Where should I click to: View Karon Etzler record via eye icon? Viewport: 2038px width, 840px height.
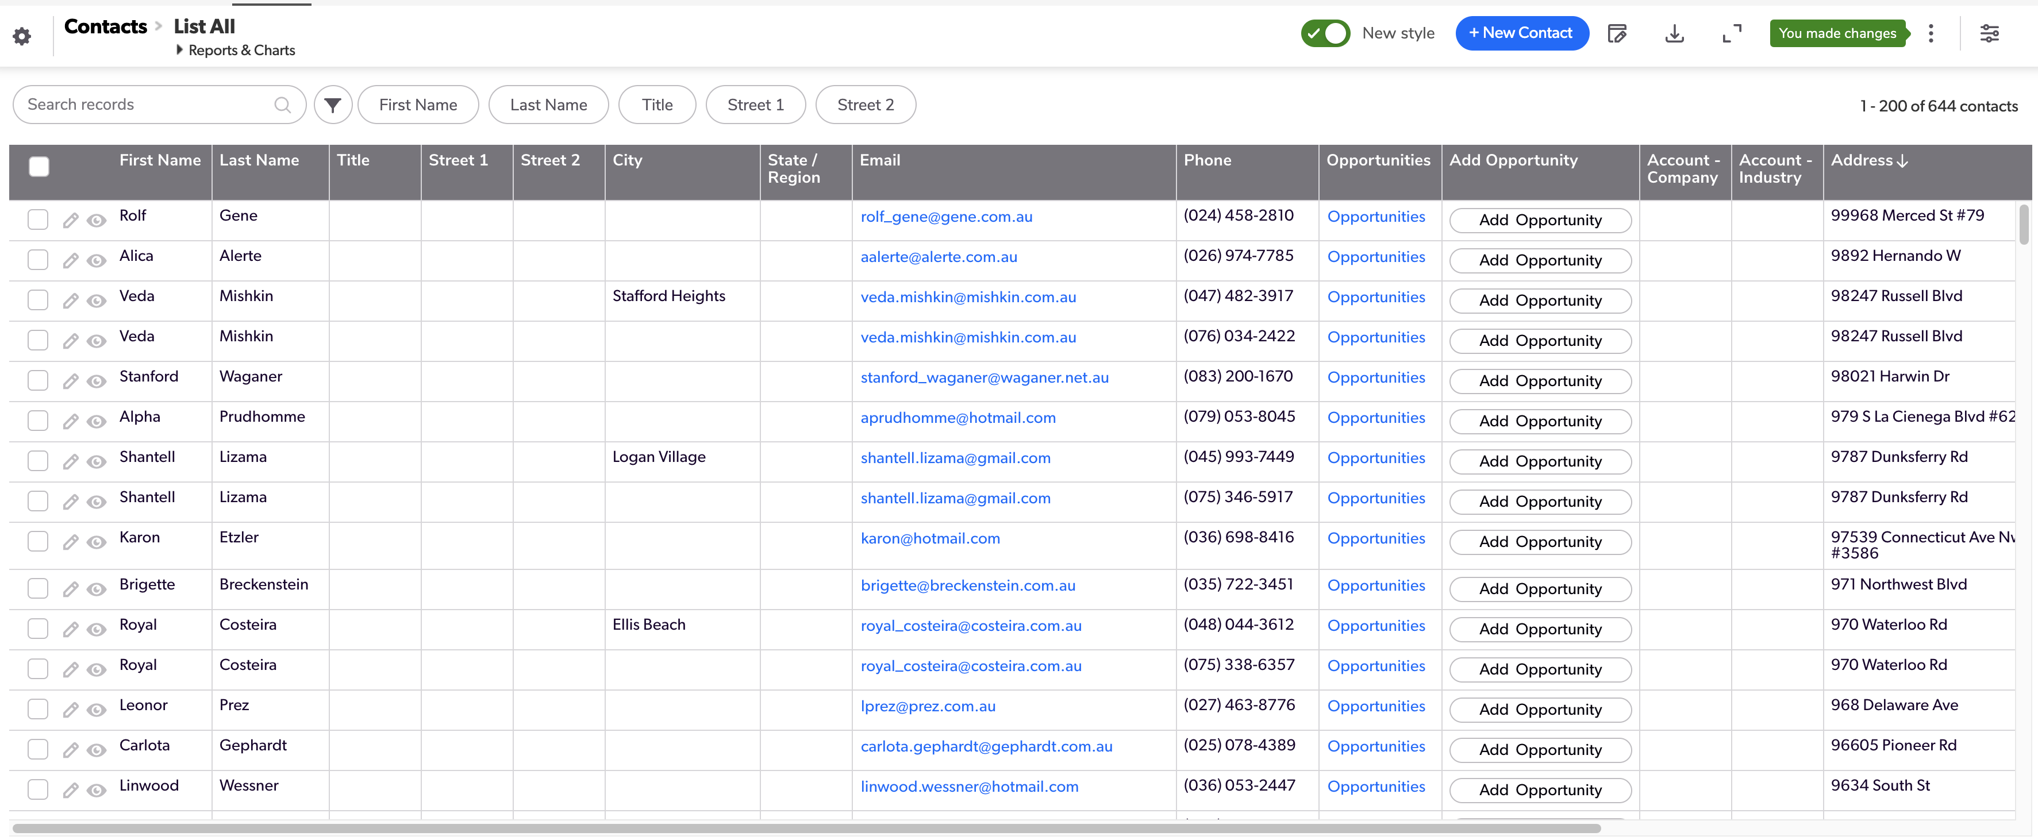click(97, 542)
